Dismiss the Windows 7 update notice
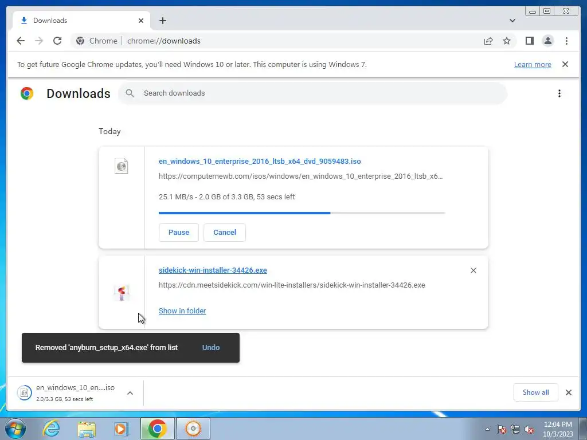This screenshot has height=440, width=587. 565,64
